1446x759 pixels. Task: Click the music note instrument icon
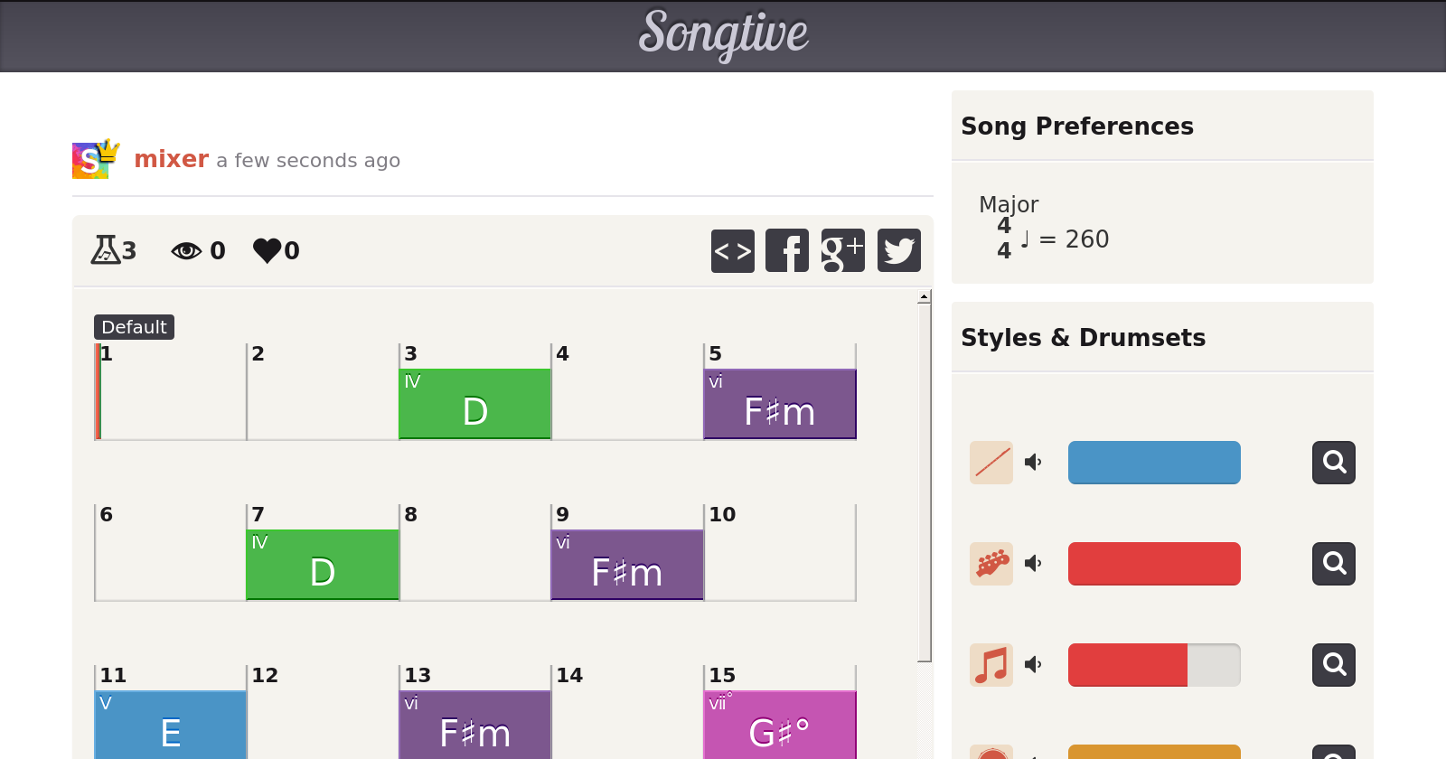[x=991, y=665]
